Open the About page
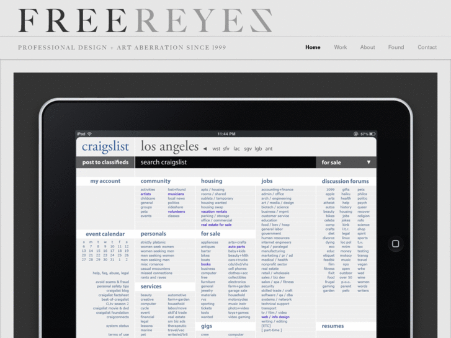The image size is (451, 338). coord(367,47)
